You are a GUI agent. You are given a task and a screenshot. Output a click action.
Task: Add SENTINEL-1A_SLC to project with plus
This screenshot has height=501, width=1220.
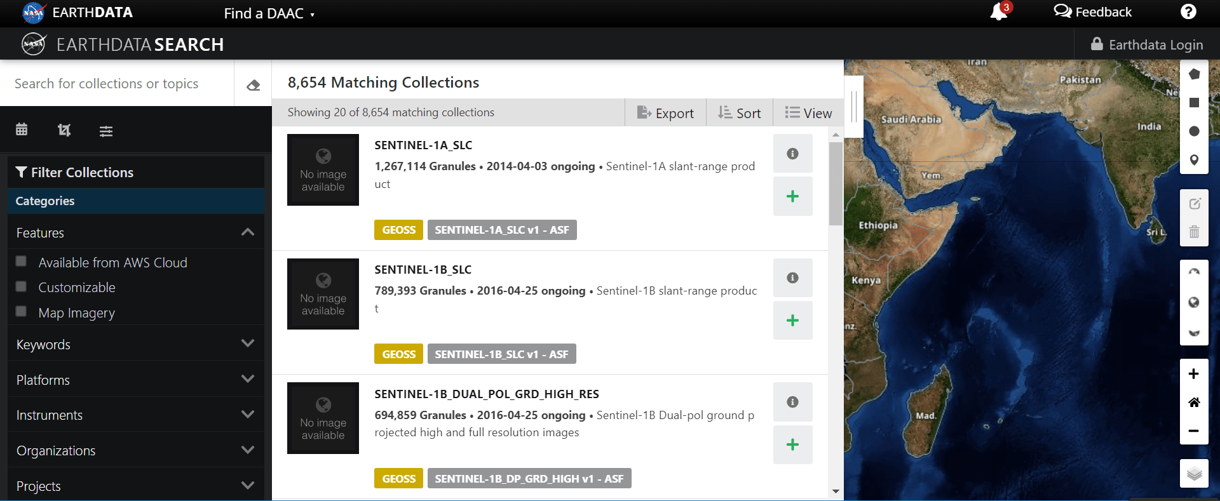click(792, 196)
